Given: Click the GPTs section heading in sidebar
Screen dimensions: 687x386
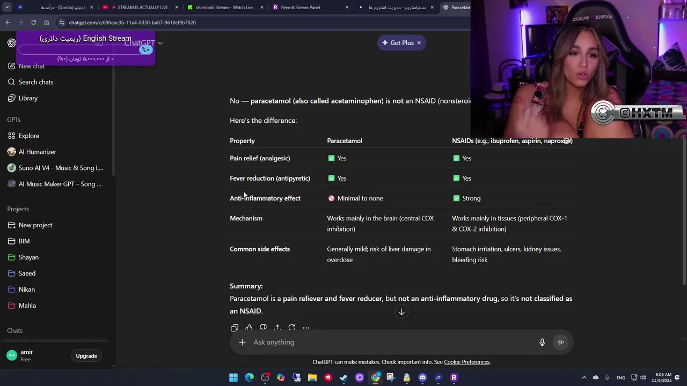Looking at the screenshot, I should tap(14, 120).
